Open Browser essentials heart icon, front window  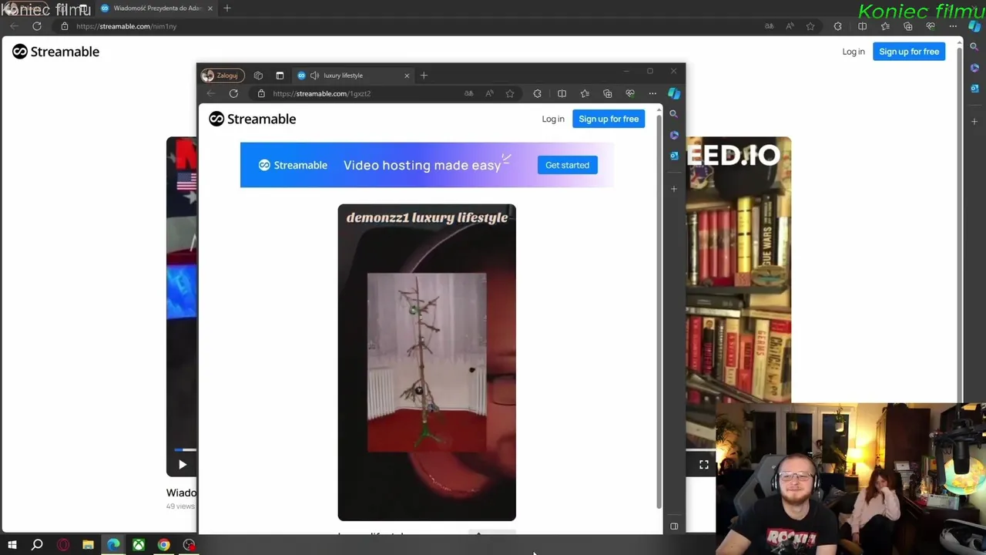(x=630, y=93)
